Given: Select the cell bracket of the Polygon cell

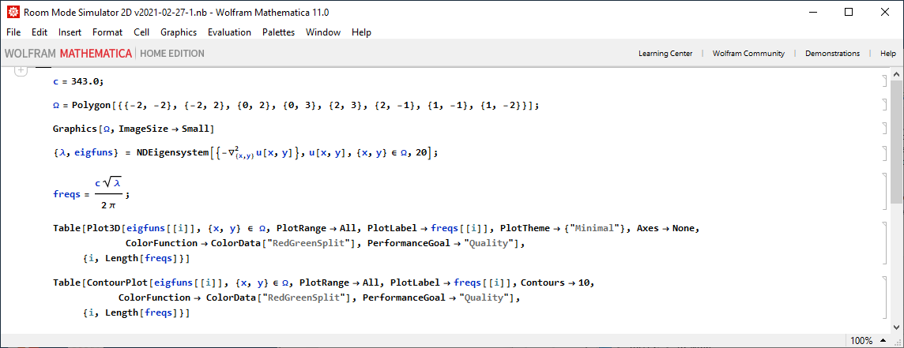Looking at the screenshot, I should 884,105.
